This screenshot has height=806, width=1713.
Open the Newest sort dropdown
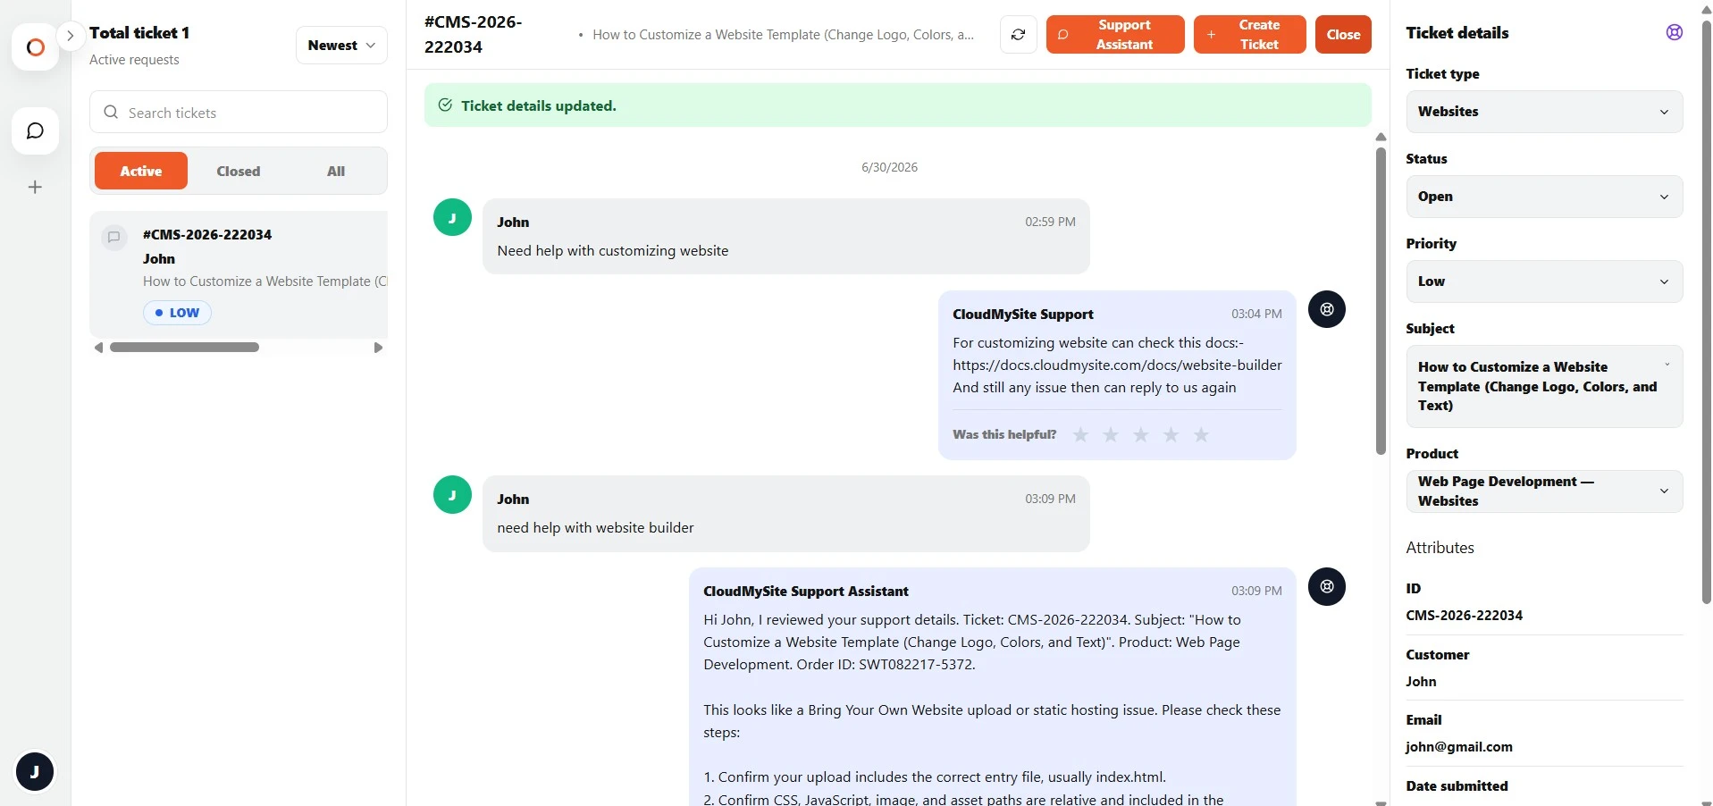tap(341, 45)
